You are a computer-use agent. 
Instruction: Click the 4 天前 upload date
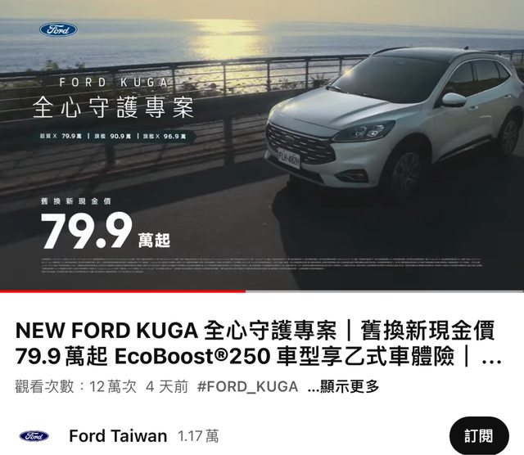tap(167, 386)
